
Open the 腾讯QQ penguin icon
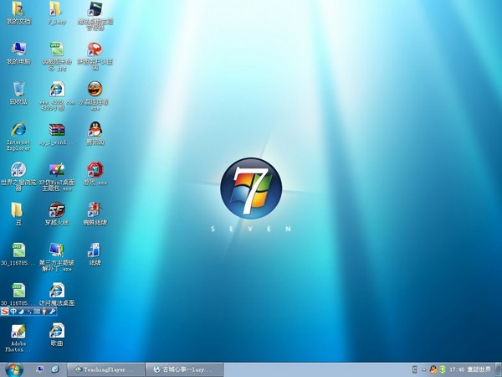click(x=95, y=129)
